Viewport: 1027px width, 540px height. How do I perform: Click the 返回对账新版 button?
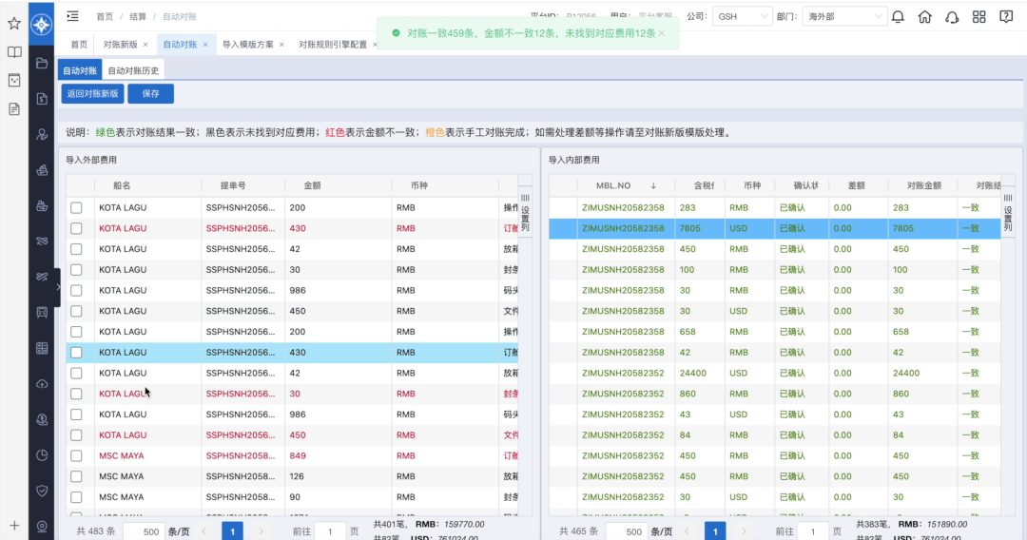click(x=92, y=94)
